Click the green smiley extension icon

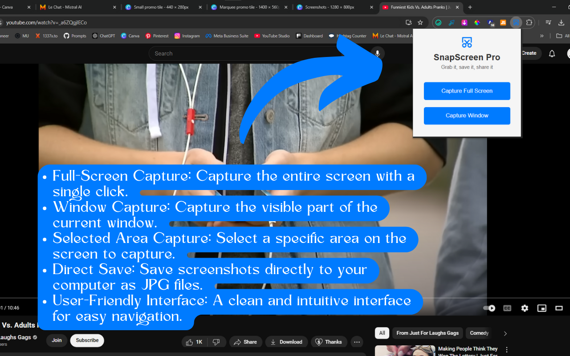(x=438, y=23)
